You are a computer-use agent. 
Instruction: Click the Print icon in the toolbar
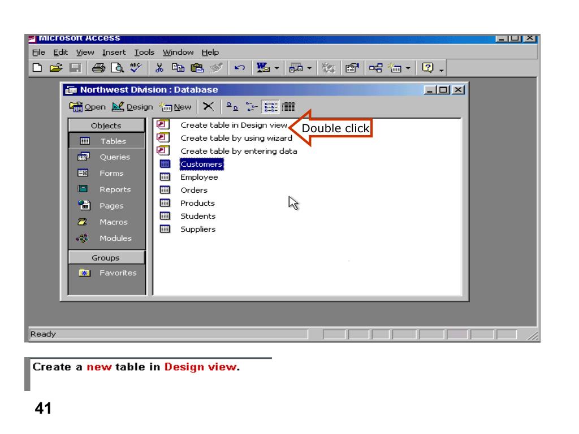(x=98, y=68)
